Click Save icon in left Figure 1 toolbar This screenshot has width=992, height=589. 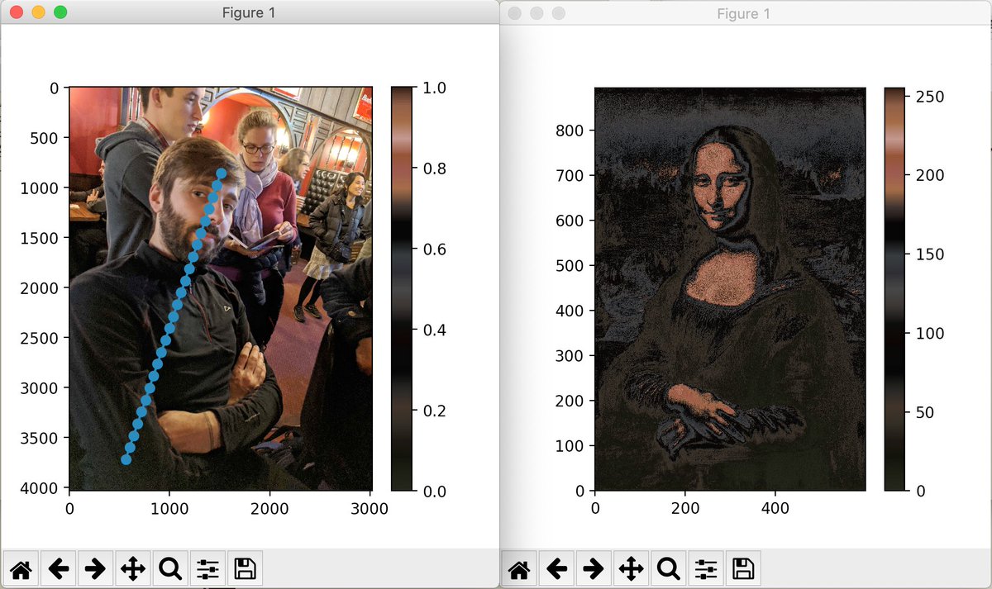click(x=245, y=568)
